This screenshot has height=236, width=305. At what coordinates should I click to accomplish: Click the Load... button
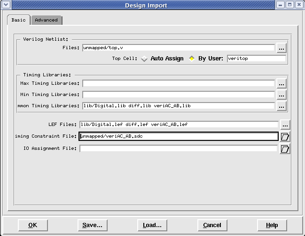pyautogui.click(x=152, y=225)
